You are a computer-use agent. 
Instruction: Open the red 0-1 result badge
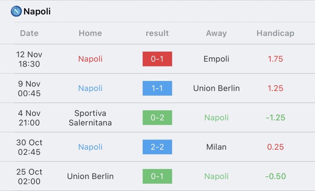point(157,59)
